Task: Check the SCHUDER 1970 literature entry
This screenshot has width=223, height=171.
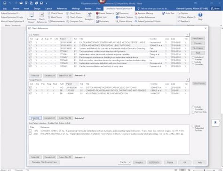Action: click(x=30, y=130)
